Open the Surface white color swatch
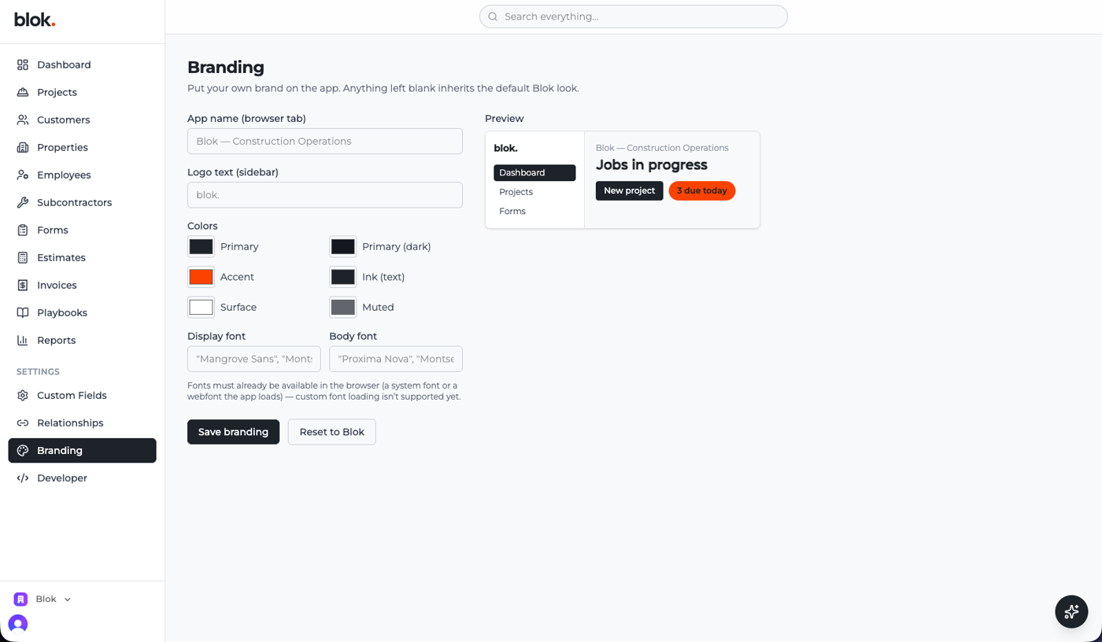Image resolution: width=1102 pixels, height=642 pixels. click(201, 307)
